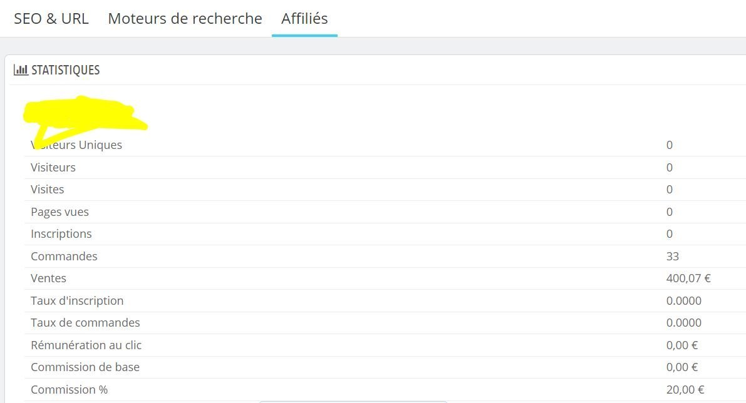Image resolution: width=746 pixels, height=403 pixels.
Task: Select the Ventes row label
Action: (48, 278)
